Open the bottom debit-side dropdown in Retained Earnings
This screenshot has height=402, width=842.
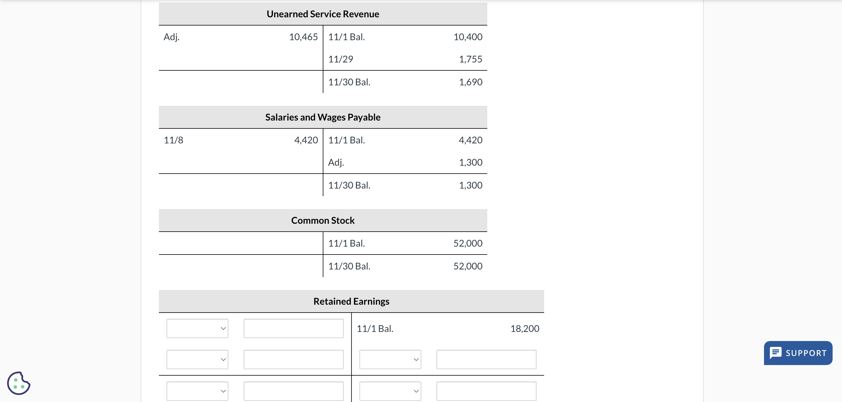(197, 391)
